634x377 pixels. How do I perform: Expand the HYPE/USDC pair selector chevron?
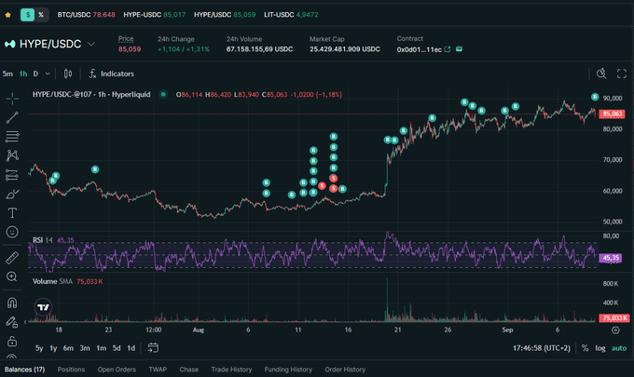coord(91,44)
